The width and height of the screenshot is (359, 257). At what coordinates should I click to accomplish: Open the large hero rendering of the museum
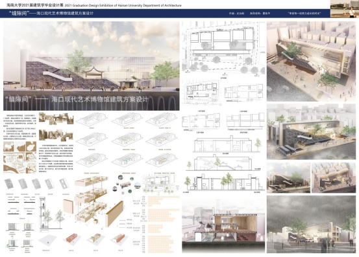(92, 66)
